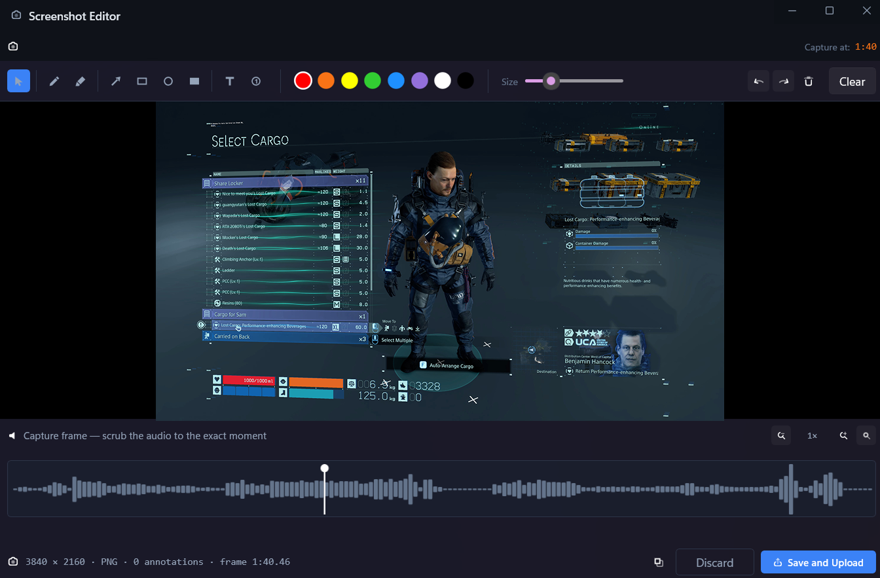Click the 'Screenshot Editor' window title

tap(75, 16)
